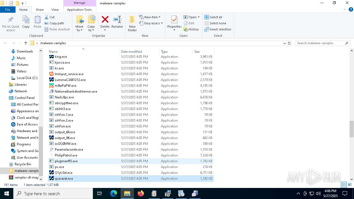Open the Windows Start menu
Screen dimensions: 354x199
pos(7,193)
